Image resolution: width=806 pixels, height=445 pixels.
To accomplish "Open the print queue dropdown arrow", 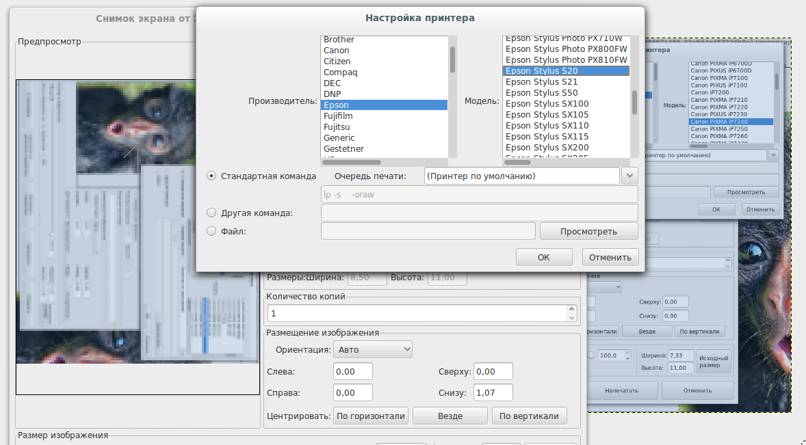I will pyautogui.click(x=629, y=176).
